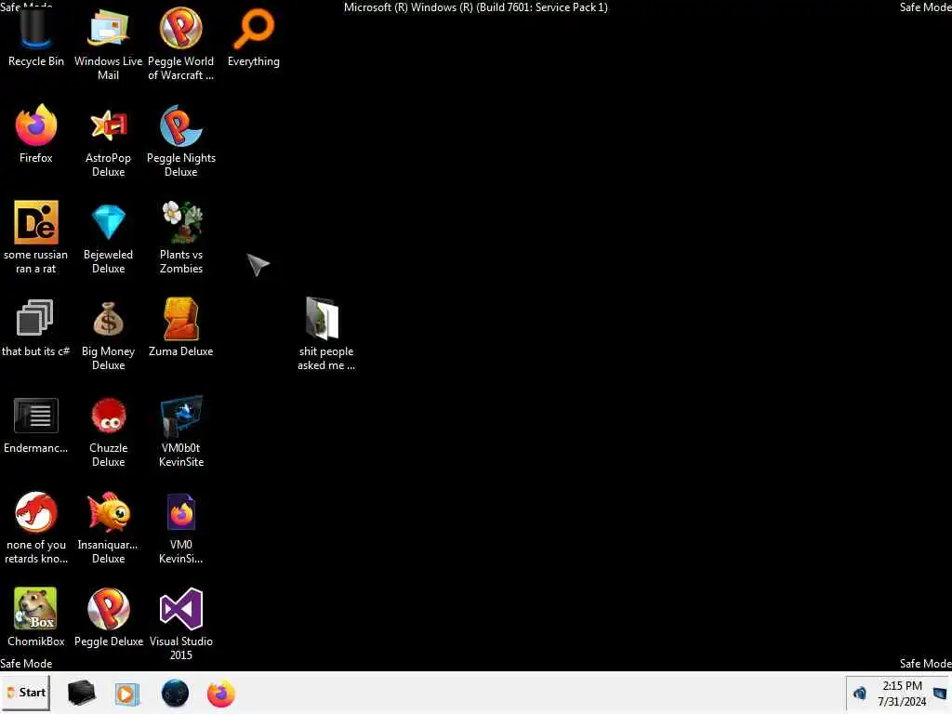Image resolution: width=952 pixels, height=714 pixels.
Task: Click the Plants vs Zombies shortcut
Action: [181, 237]
